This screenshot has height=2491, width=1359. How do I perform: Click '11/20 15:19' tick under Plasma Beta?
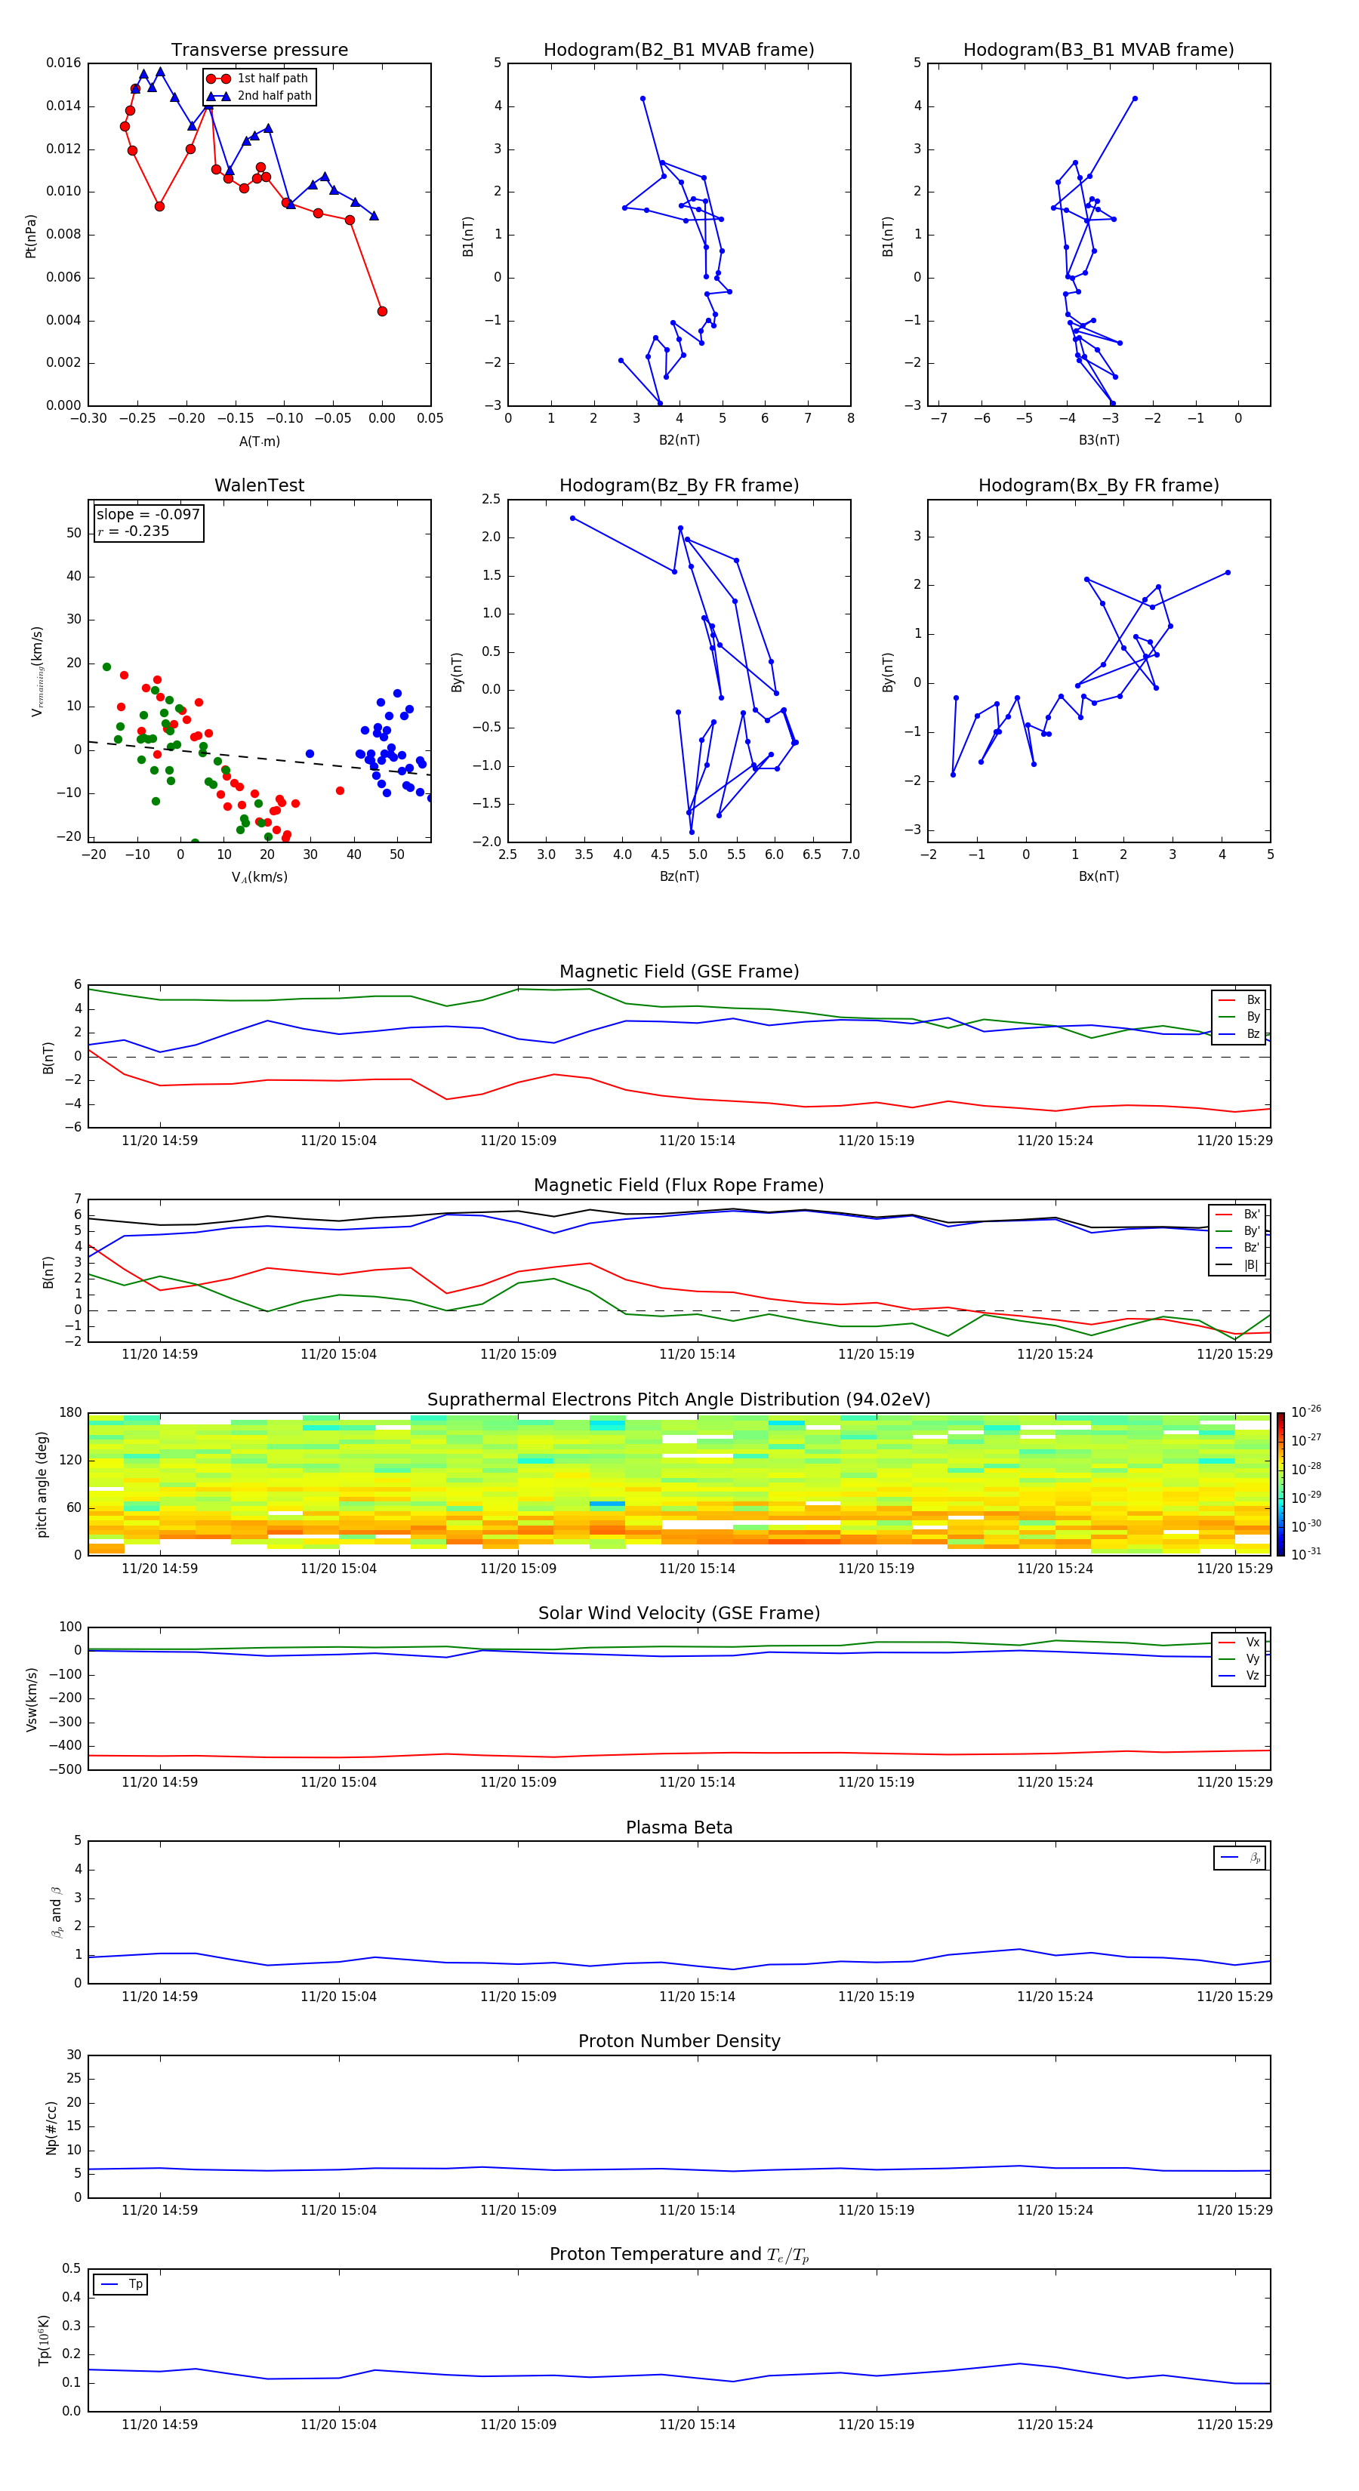point(877,1996)
